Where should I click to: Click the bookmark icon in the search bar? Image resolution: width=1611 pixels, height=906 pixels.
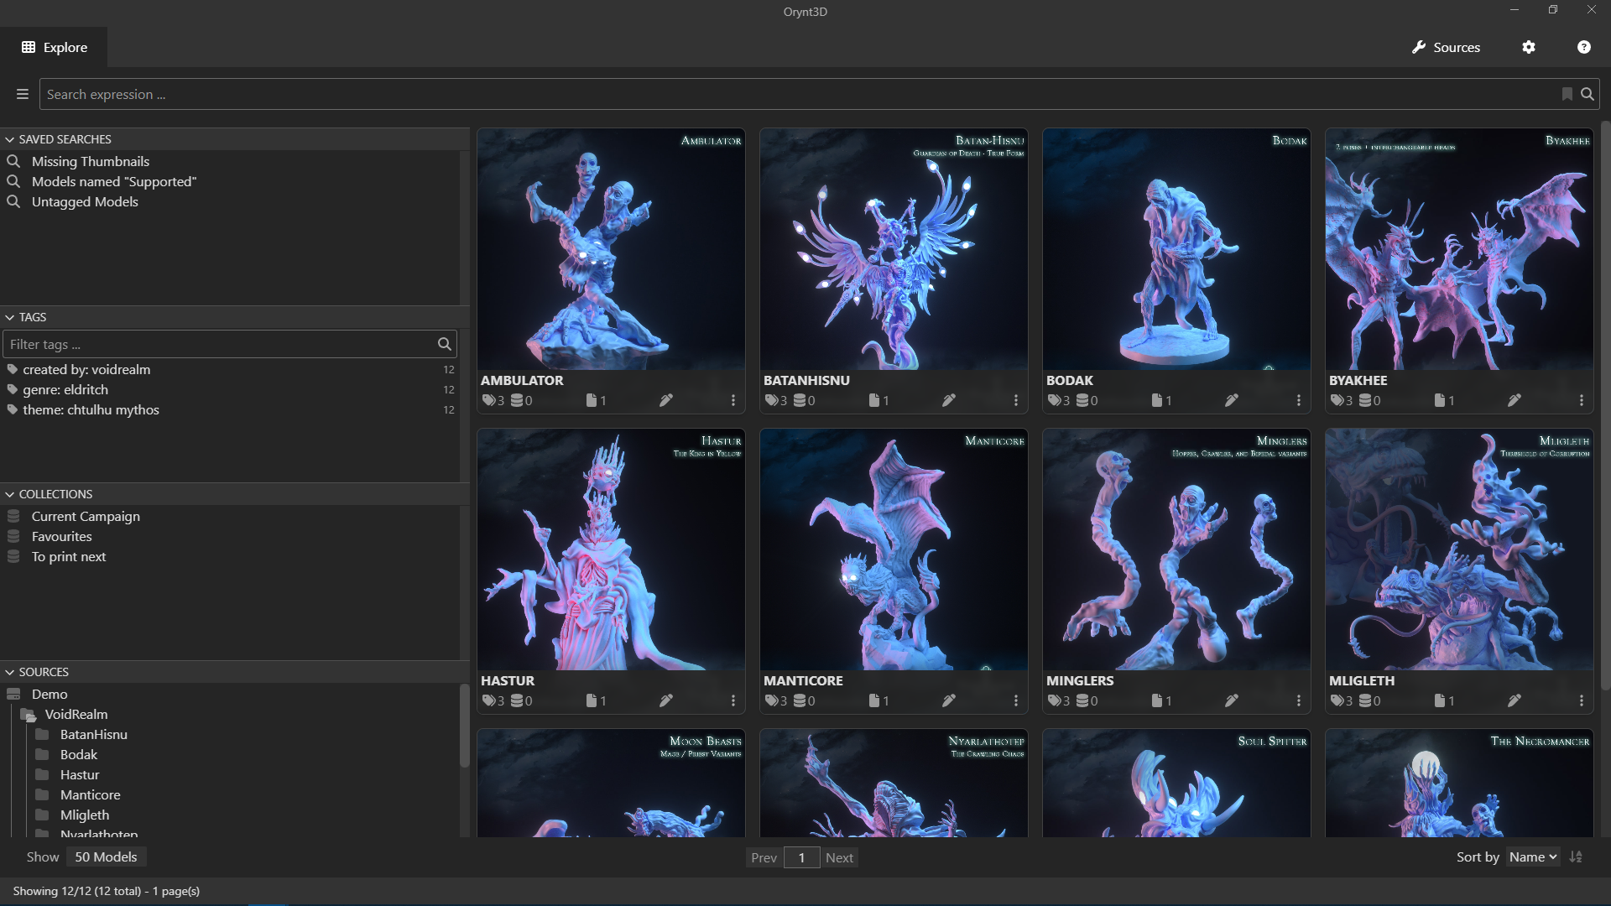tap(1566, 93)
